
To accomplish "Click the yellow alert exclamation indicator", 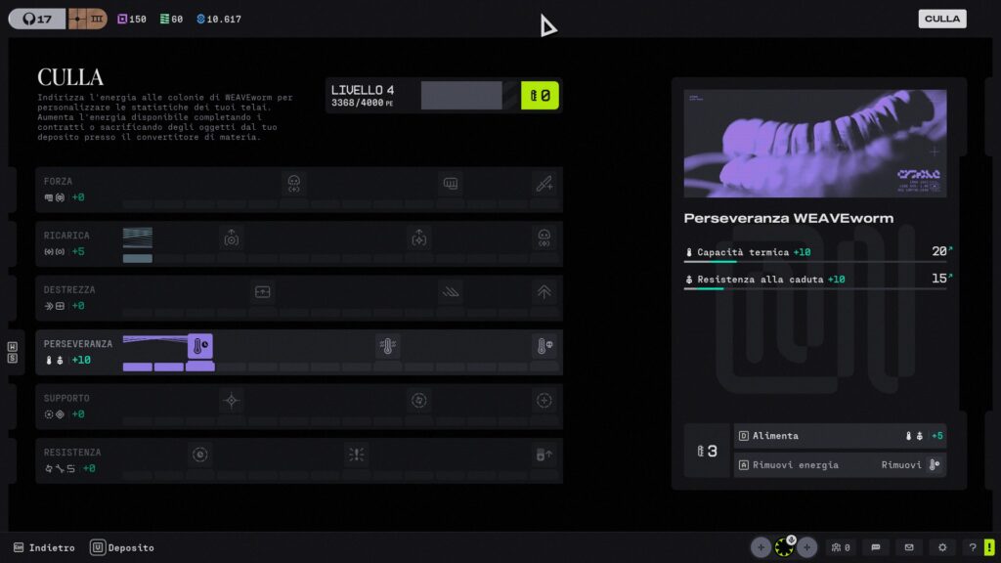I will 989,547.
